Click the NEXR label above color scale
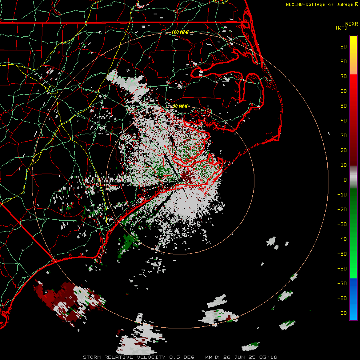The image size is (360, 360). pos(351,24)
